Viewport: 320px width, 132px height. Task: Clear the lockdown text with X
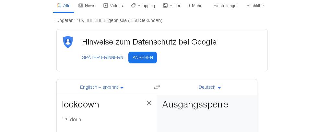tap(149, 103)
